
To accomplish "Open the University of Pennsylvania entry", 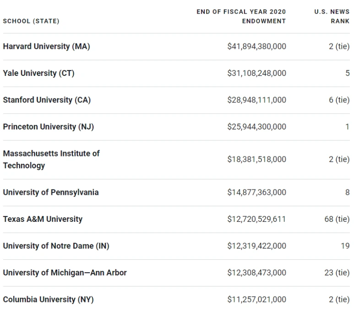I will (50, 192).
